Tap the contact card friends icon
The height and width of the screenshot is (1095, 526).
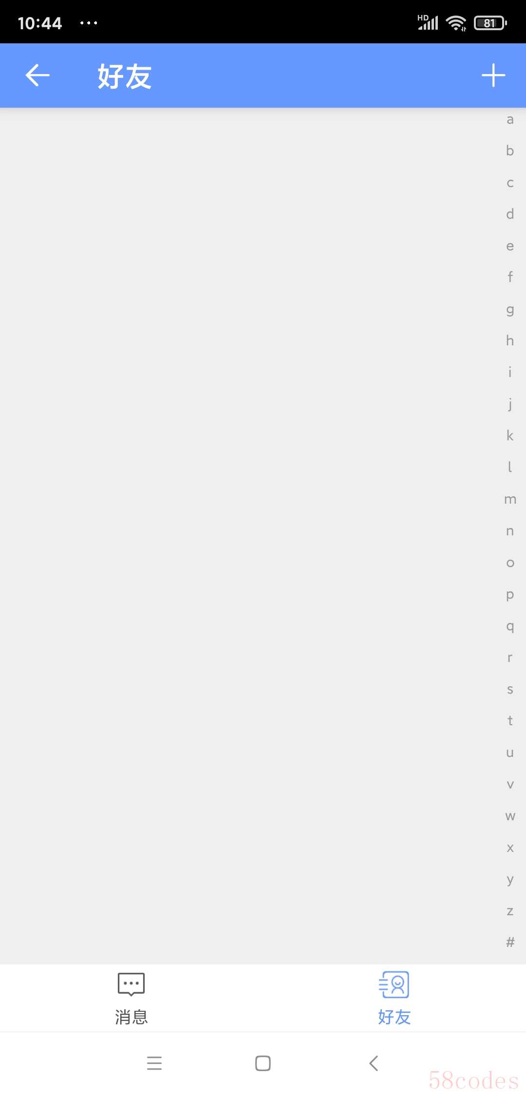pos(394,984)
